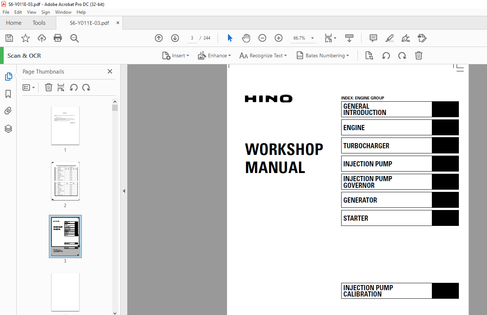Expand the Bates Numbering dropdown

[x=323, y=55]
